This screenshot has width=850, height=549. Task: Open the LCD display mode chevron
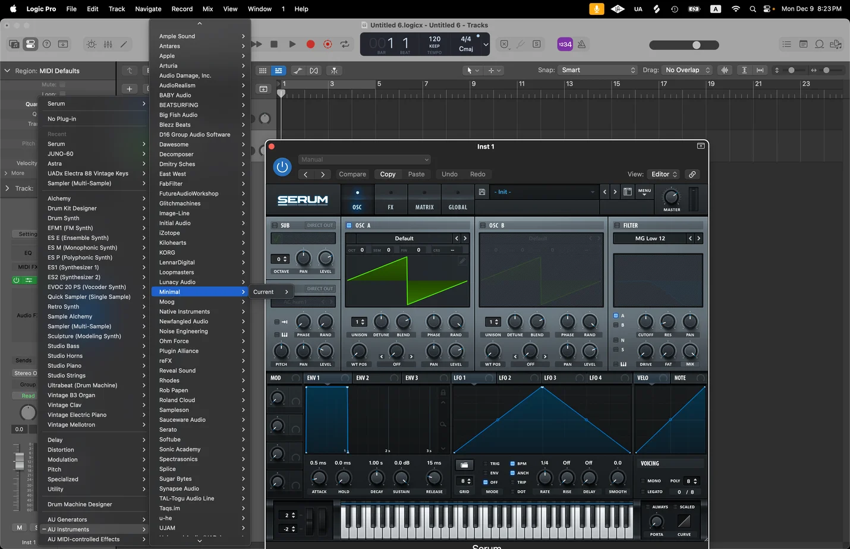click(486, 45)
